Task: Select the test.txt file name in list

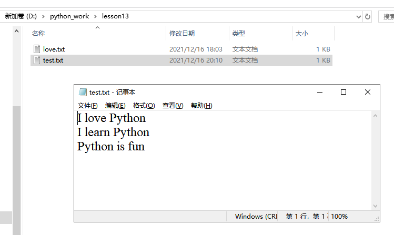Action: click(x=53, y=60)
